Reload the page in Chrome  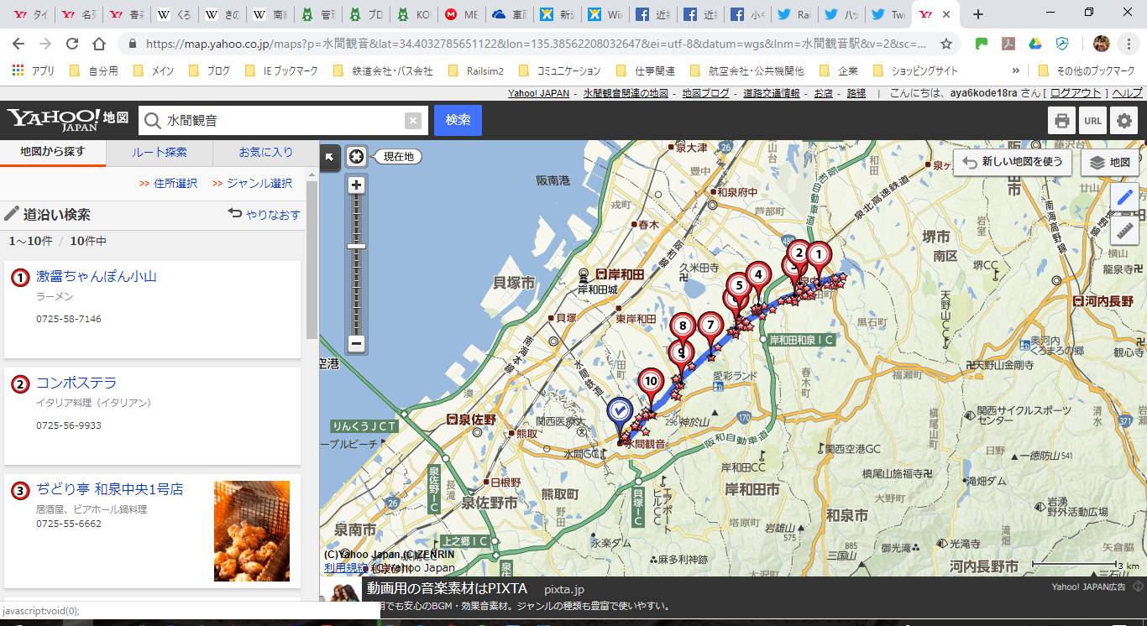(72, 44)
